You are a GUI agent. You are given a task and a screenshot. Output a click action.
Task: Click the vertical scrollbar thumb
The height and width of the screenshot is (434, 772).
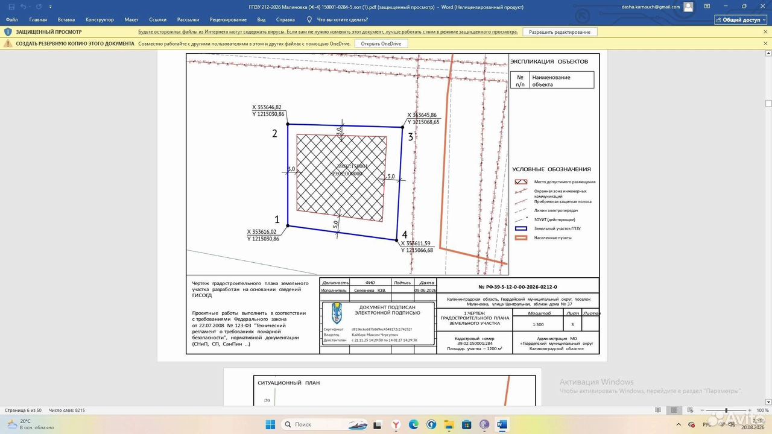tap(768, 103)
